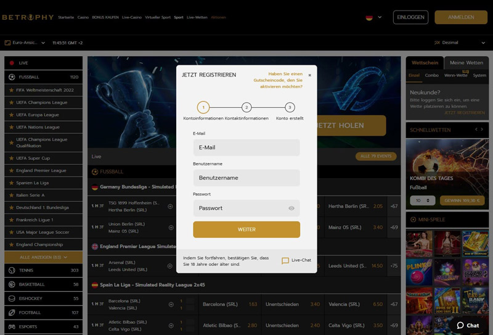Viewport: 493px width, 335px height.
Task: Click plus icon on Arsenal vs Leeds row
Action: (x=170, y=266)
